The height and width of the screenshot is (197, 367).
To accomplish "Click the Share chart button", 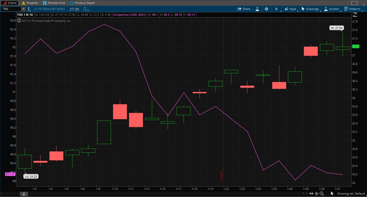I will coord(244,9).
